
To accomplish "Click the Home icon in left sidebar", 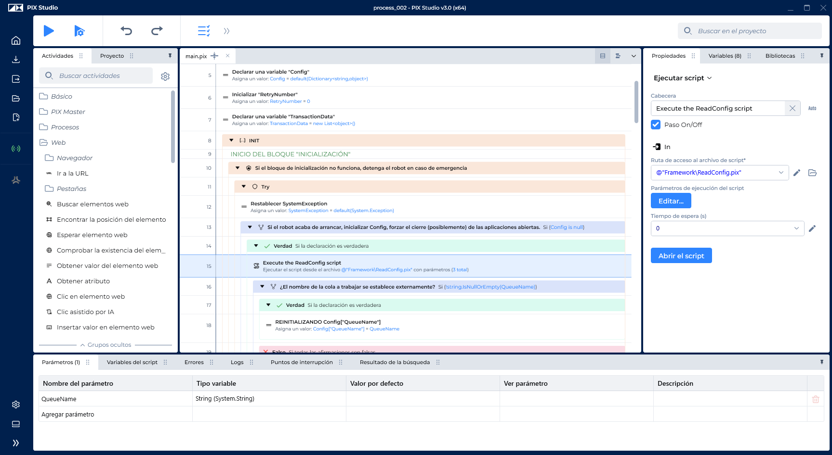I will coord(16,40).
